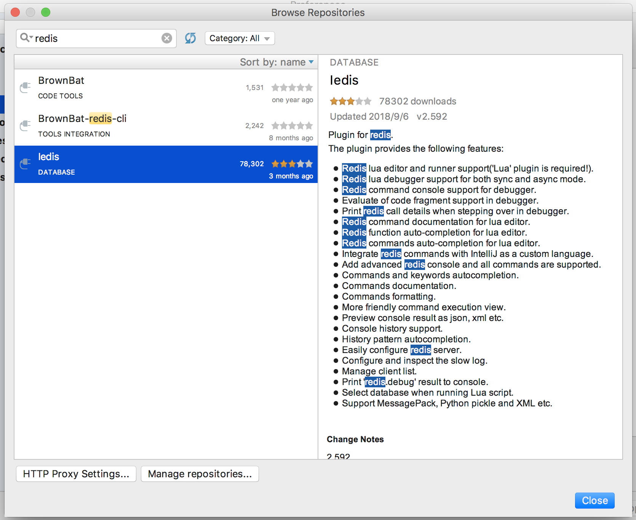Click the 2,242 download count
The height and width of the screenshot is (520, 636).
click(x=254, y=126)
